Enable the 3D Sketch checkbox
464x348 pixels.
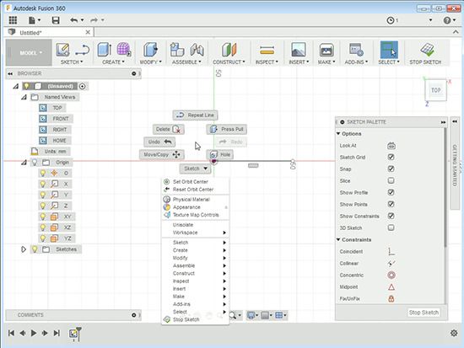click(391, 228)
